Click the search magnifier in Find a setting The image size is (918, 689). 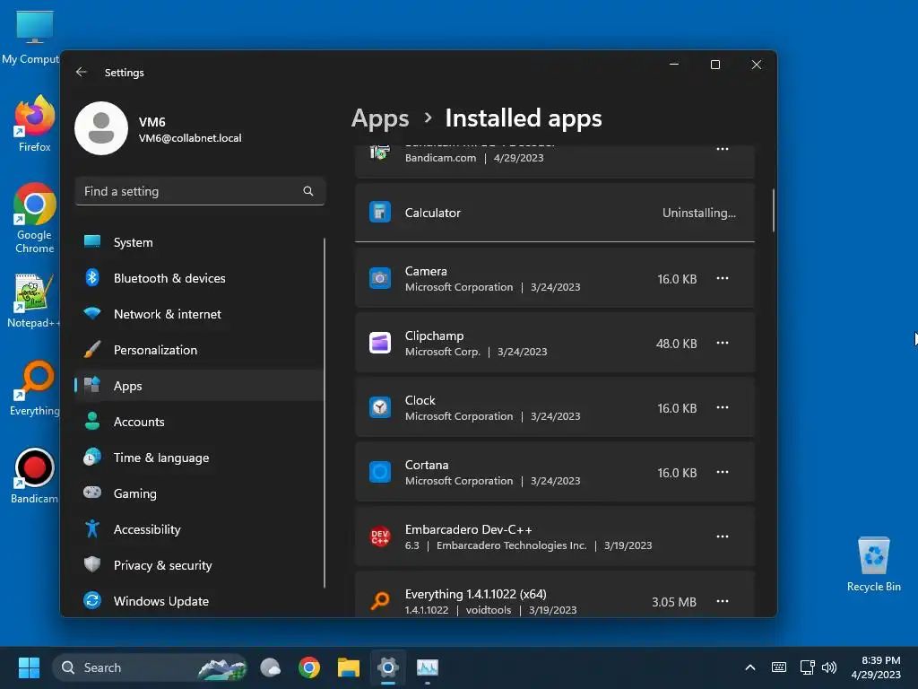pos(308,191)
